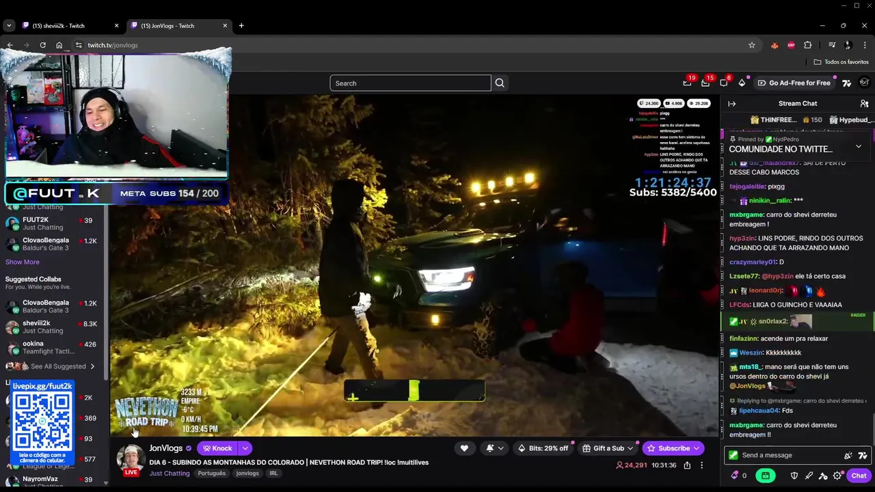Click the IRL tag

coord(273,473)
